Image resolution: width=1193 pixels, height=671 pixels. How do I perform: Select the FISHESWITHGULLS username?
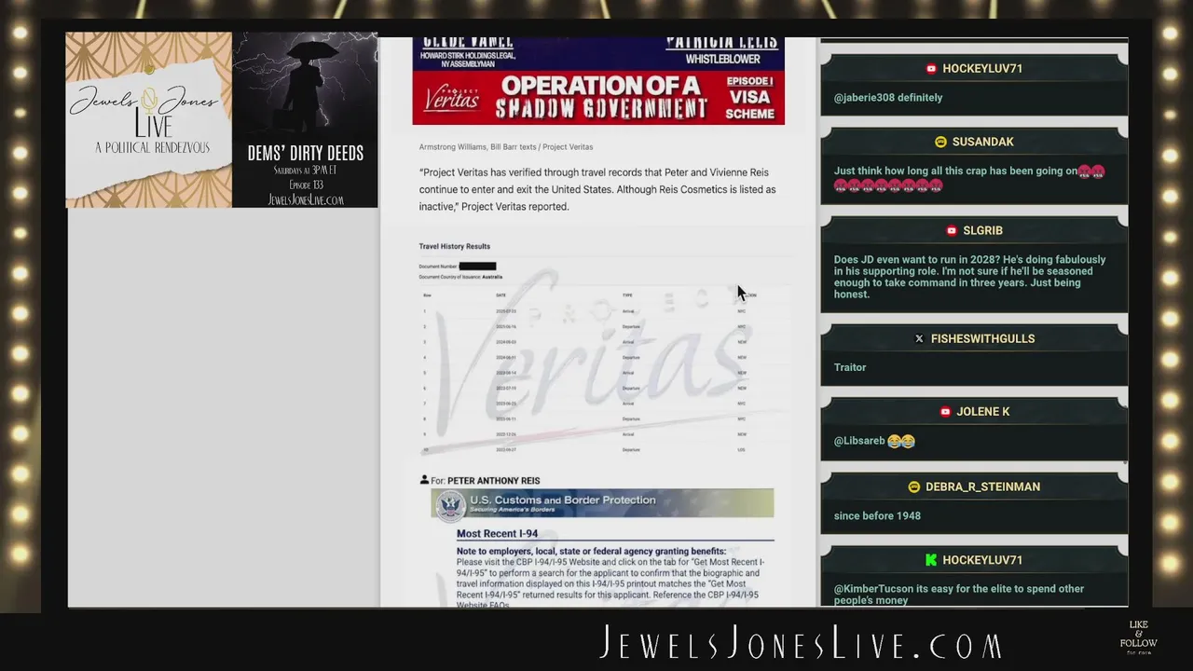(982, 338)
